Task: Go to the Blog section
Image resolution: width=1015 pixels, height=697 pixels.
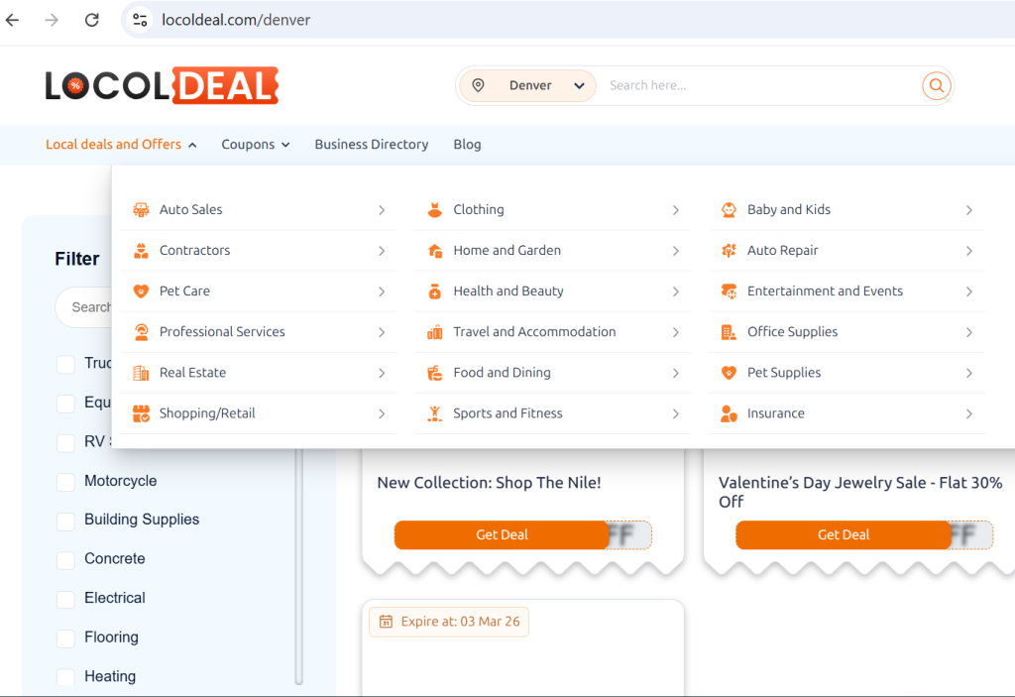Action: coord(467,144)
